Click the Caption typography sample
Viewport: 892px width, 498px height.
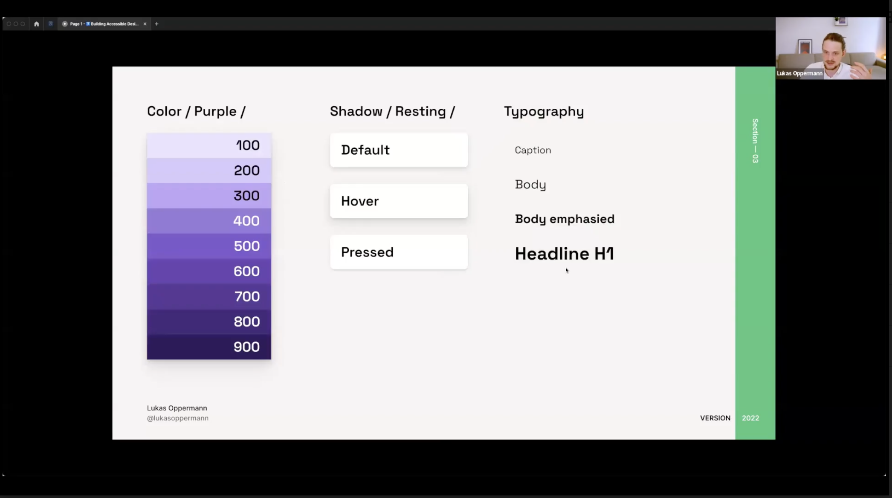(533, 150)
